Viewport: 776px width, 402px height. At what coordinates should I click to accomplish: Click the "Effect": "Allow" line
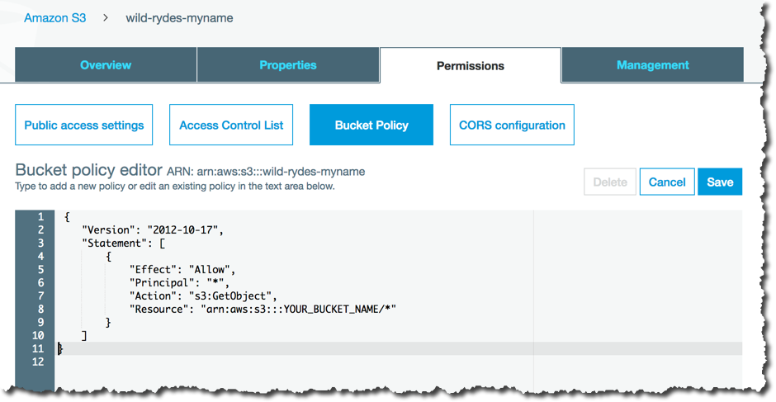click(182, 269)
